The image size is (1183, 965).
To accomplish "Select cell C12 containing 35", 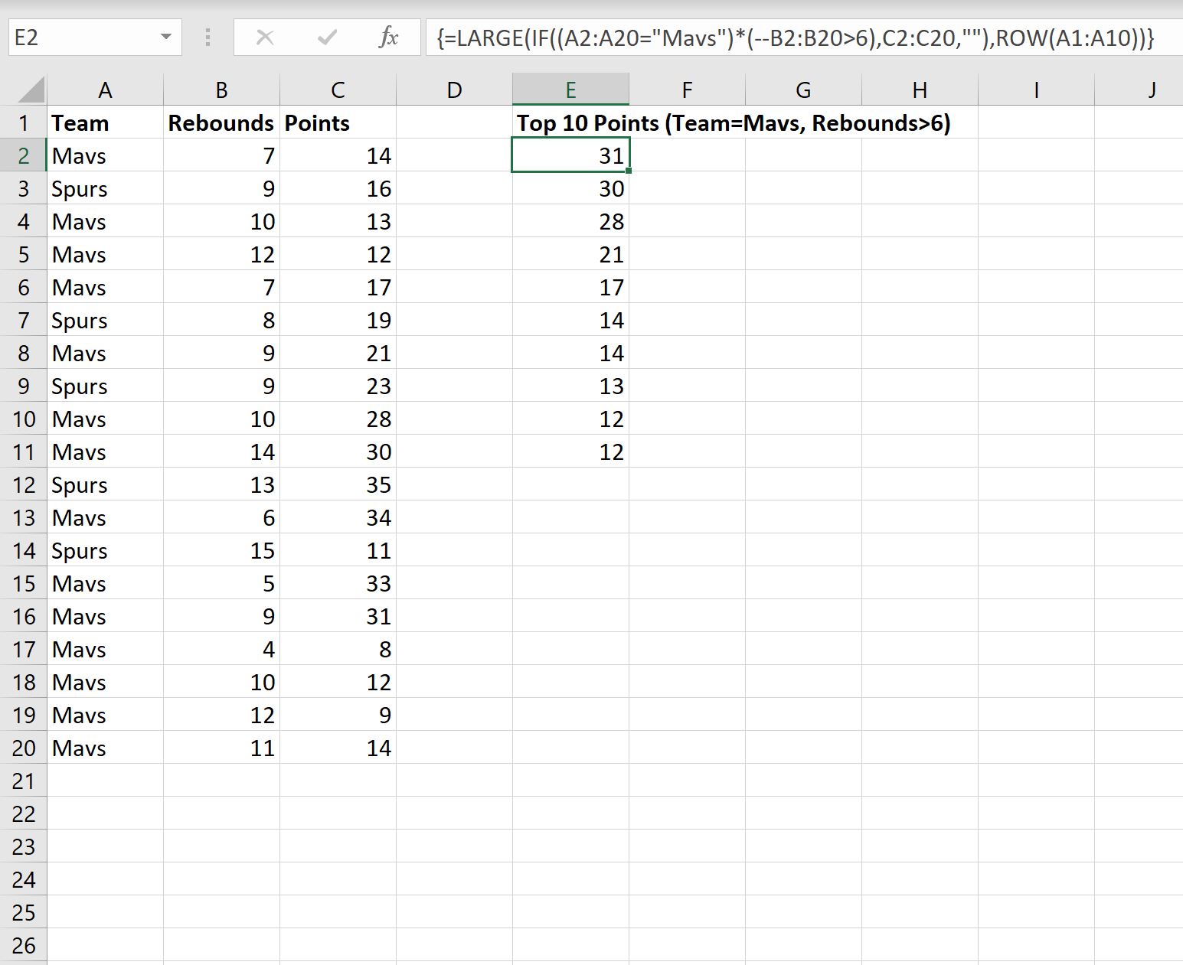I will pyautogui.click(x=338, y=484).
